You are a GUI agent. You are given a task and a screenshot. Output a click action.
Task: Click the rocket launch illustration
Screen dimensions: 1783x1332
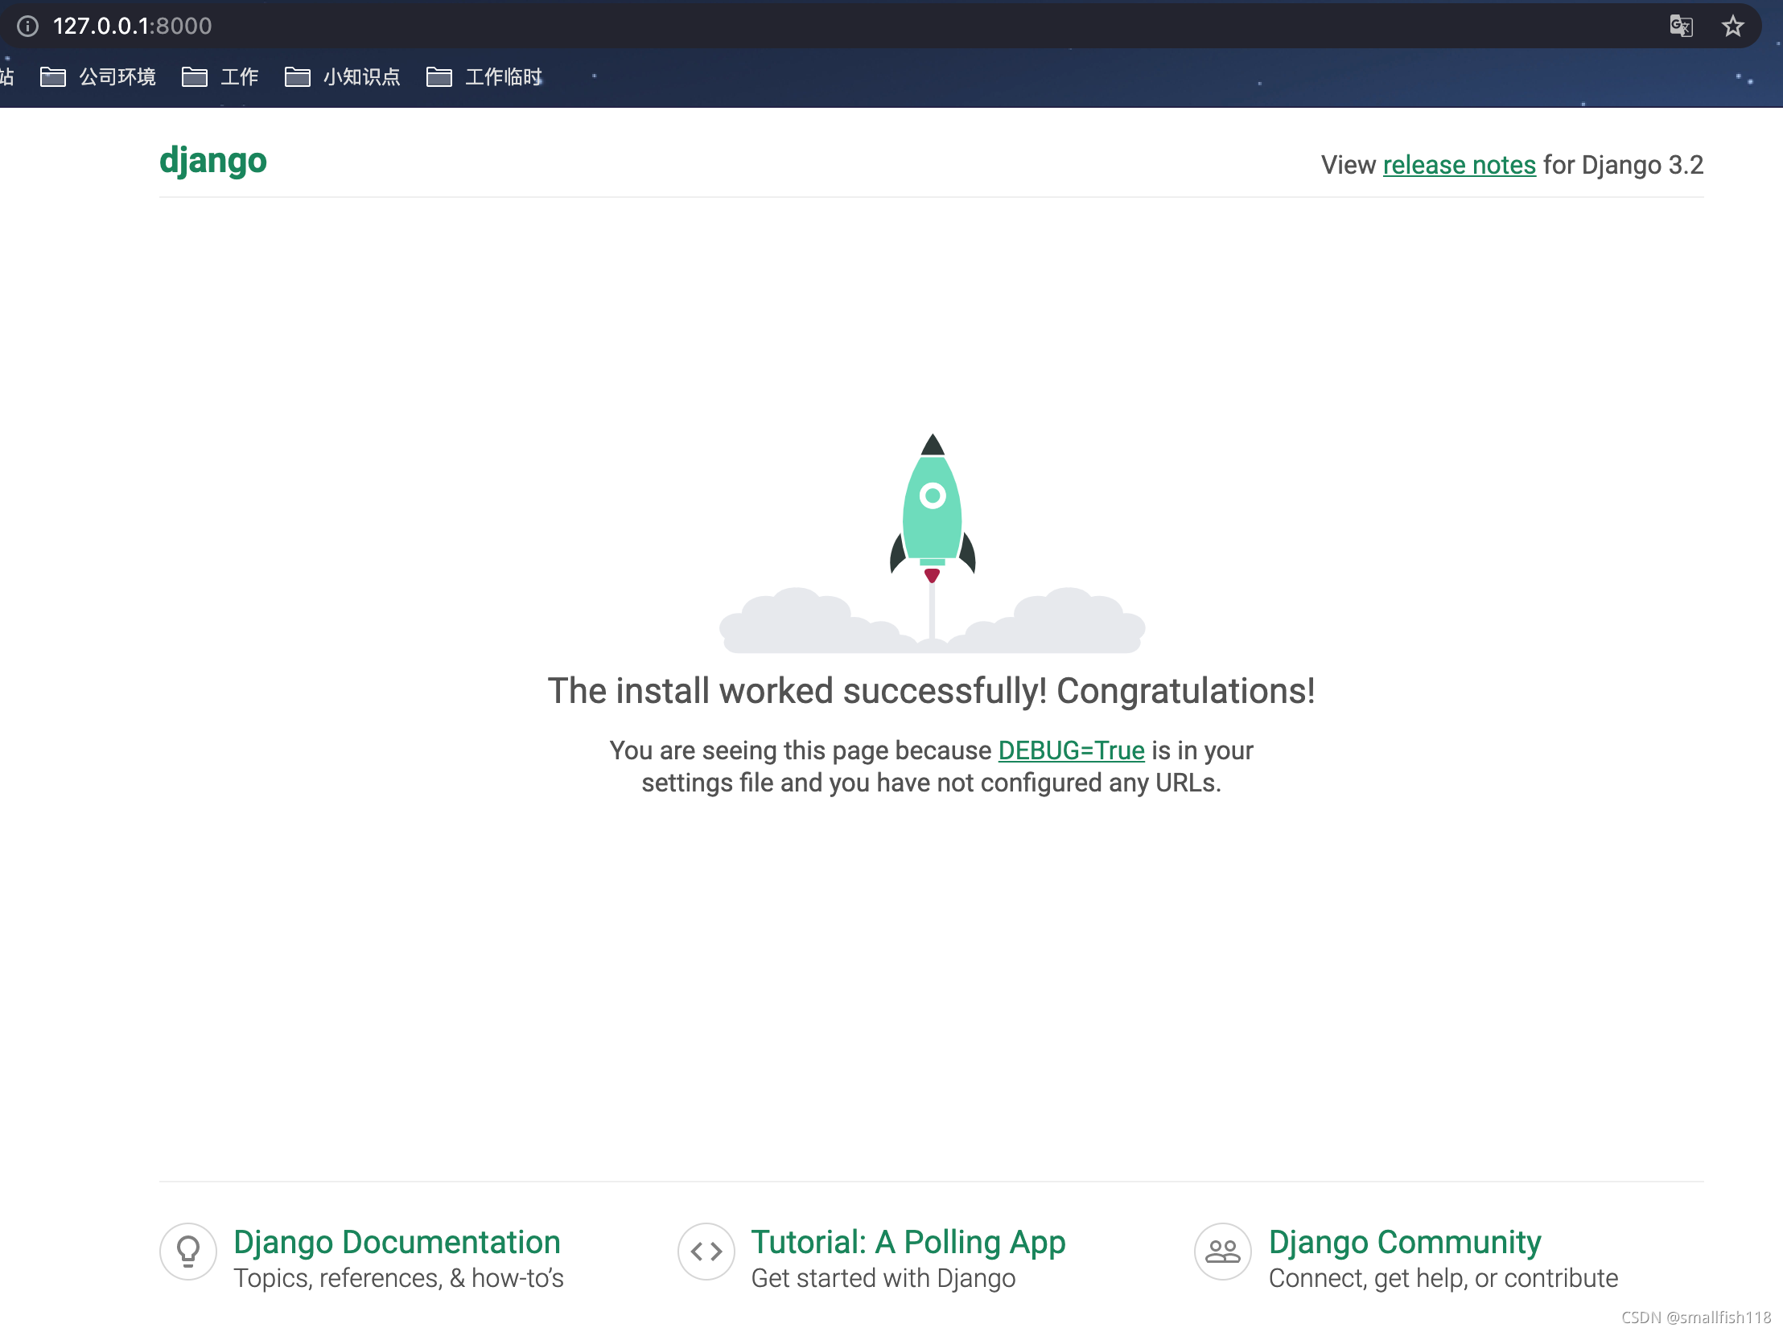coord(933,524)
